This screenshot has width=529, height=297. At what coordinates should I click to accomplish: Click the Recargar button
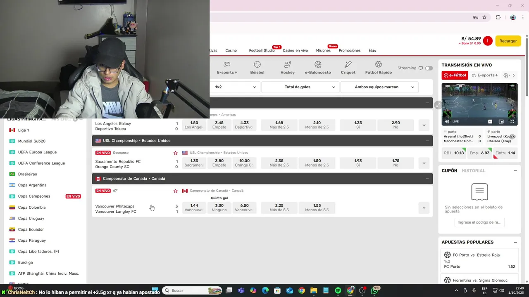508,41
